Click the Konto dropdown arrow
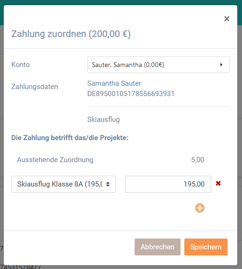The image size is (242, 269). click(x=221, y=65)
